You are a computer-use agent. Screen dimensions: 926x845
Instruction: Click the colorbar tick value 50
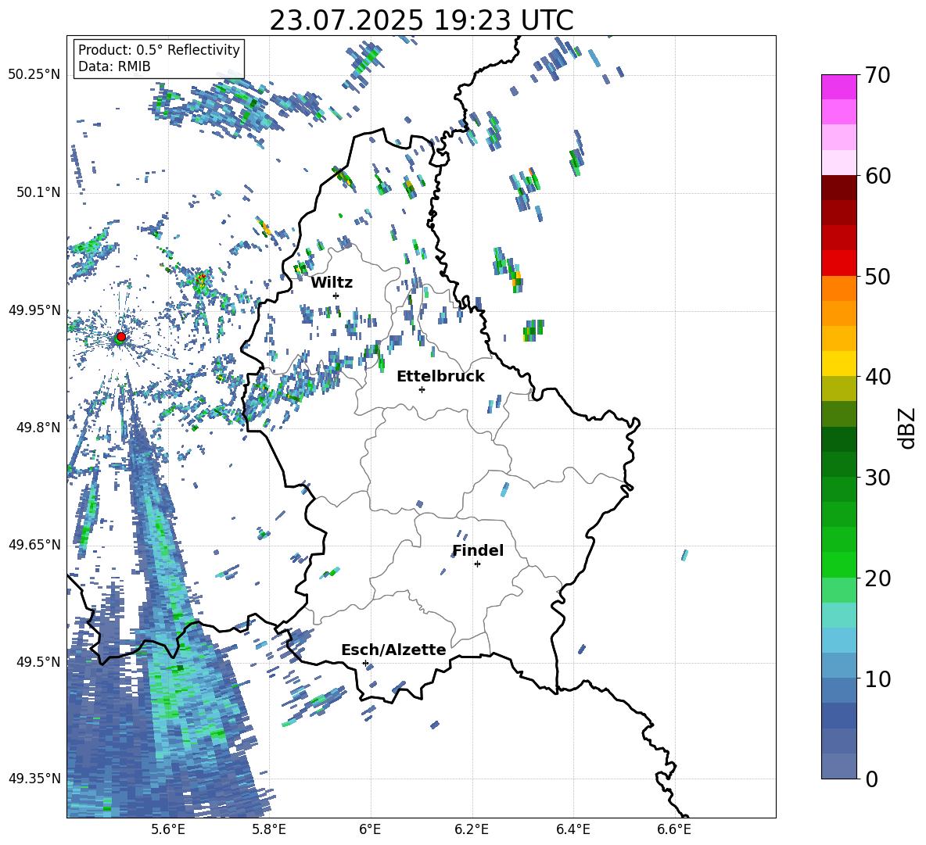tap(878, 277)
